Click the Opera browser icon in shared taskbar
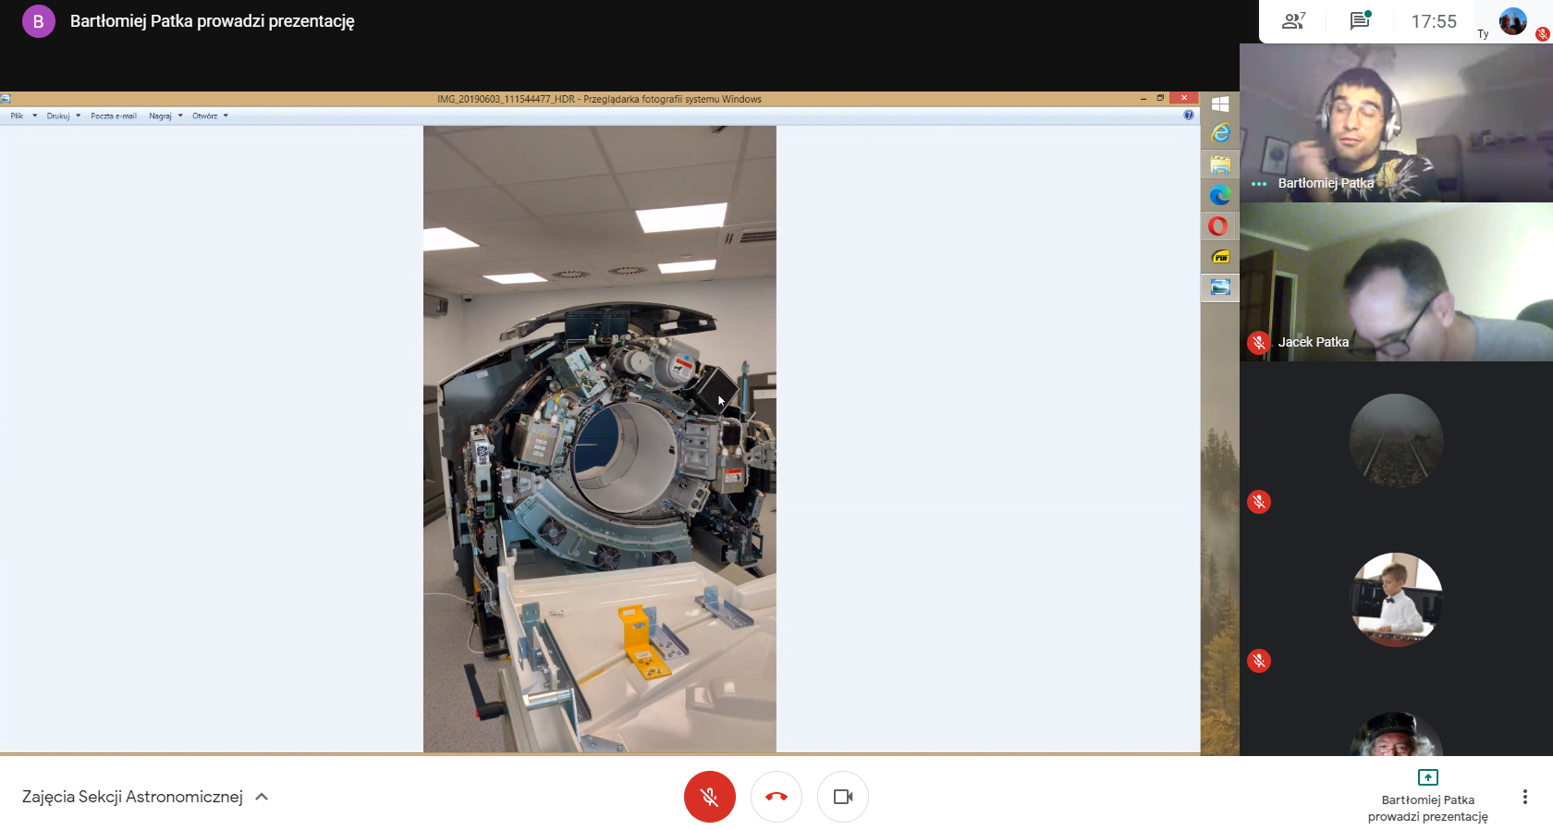The image size is (1553, 830). 1219,226
